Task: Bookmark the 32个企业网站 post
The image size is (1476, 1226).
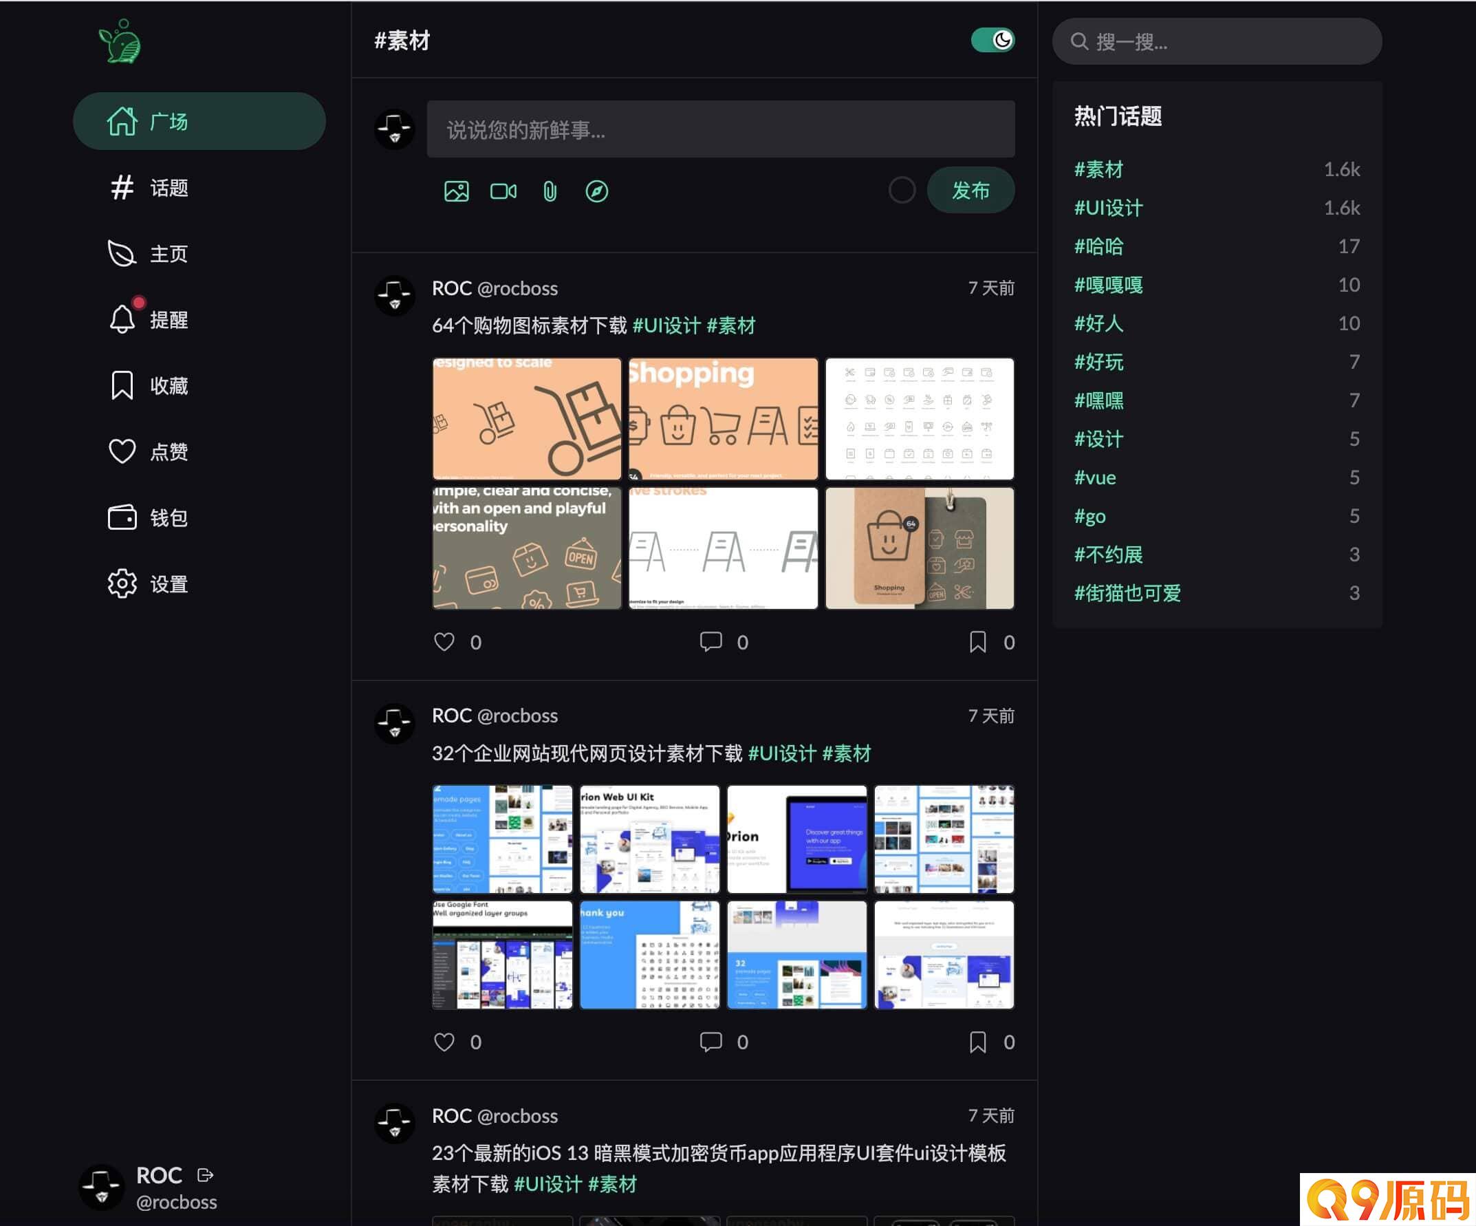Action: (x=977, y=1042)
